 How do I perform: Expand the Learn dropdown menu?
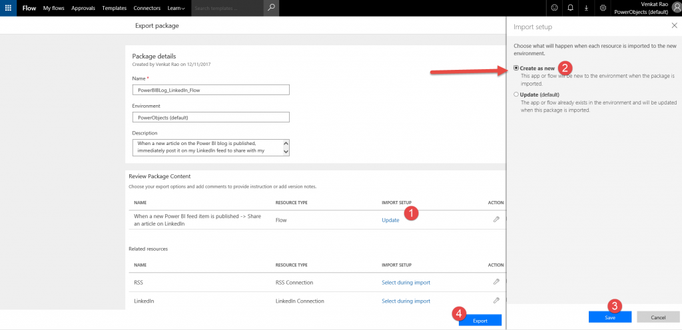tap(176, 8)
